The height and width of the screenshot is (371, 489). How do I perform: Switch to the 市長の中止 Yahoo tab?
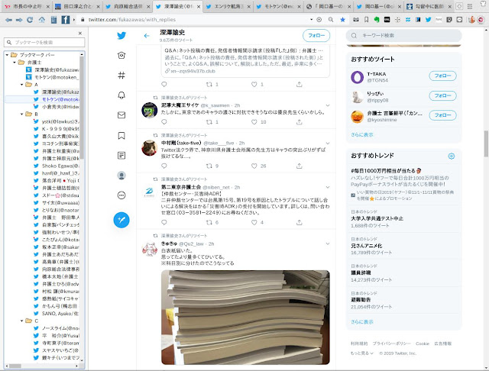tap(28, 7)
